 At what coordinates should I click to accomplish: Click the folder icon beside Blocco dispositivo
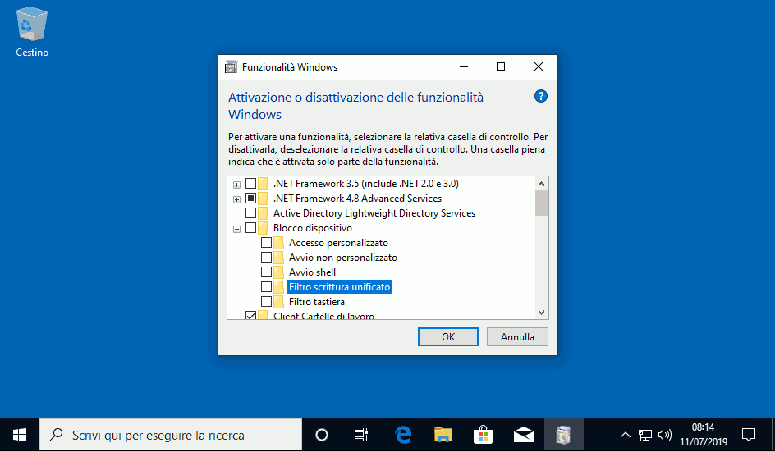264,228
